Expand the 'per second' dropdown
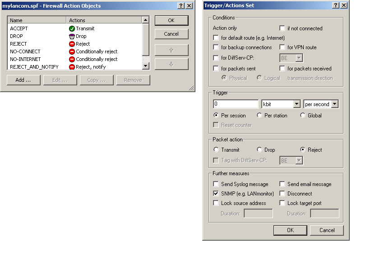 click(x=334, y=104)
